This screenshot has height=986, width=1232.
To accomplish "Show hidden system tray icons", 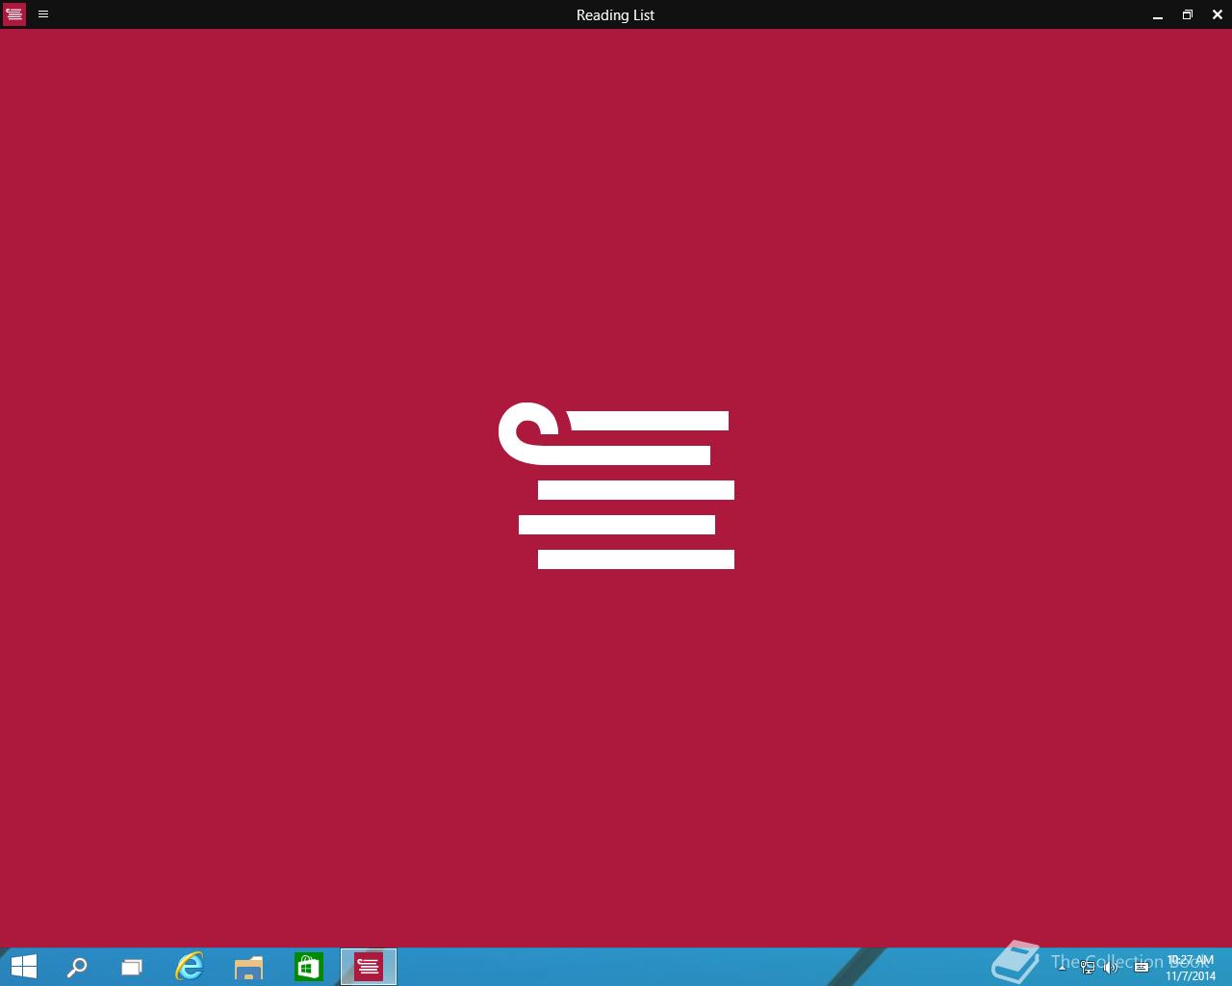I will (1063, 967).
